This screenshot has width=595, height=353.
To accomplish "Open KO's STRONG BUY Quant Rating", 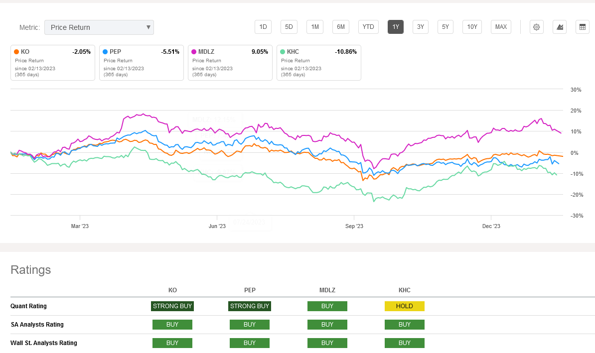I will (x=172, y=306).
